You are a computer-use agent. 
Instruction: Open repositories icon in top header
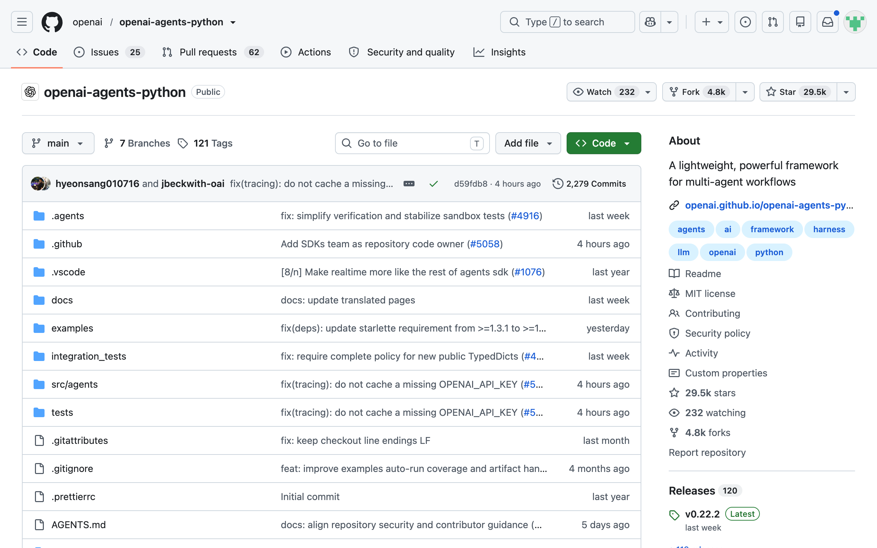(x=800, y=22)
